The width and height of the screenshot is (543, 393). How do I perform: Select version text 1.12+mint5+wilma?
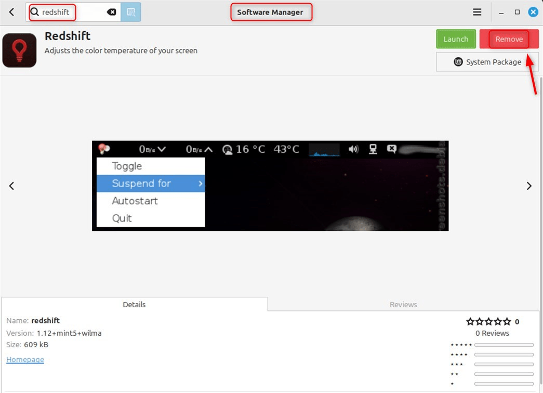[x=69, y=333]
